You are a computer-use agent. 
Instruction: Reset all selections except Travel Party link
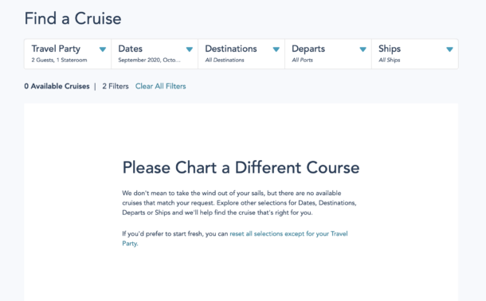click(235, 238)
